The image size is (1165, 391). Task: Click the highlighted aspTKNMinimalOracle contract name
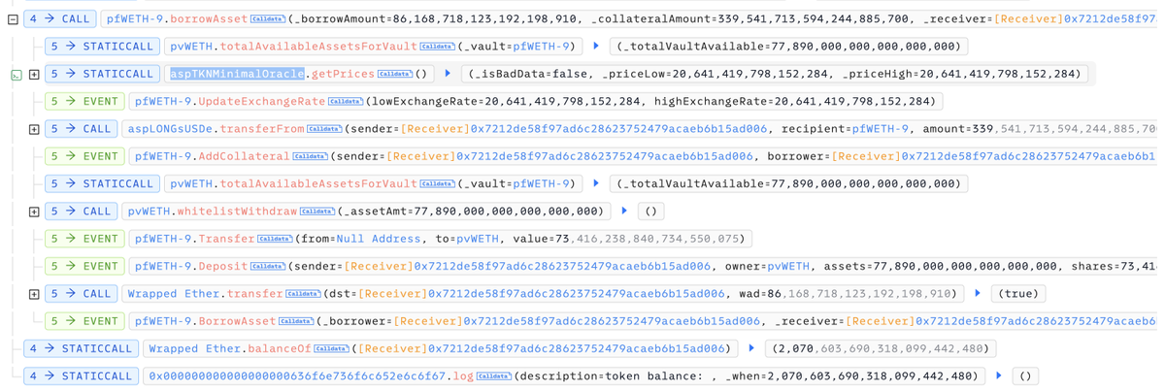236,74
